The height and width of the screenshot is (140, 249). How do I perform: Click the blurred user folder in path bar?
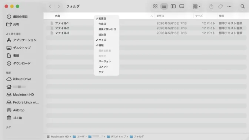tap(96, 137)
